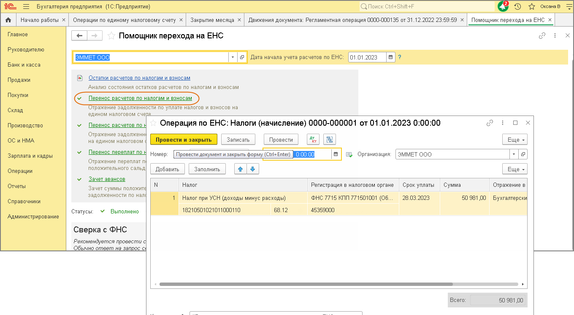
Task: Open the Операции section
Action: click(20, 171)
